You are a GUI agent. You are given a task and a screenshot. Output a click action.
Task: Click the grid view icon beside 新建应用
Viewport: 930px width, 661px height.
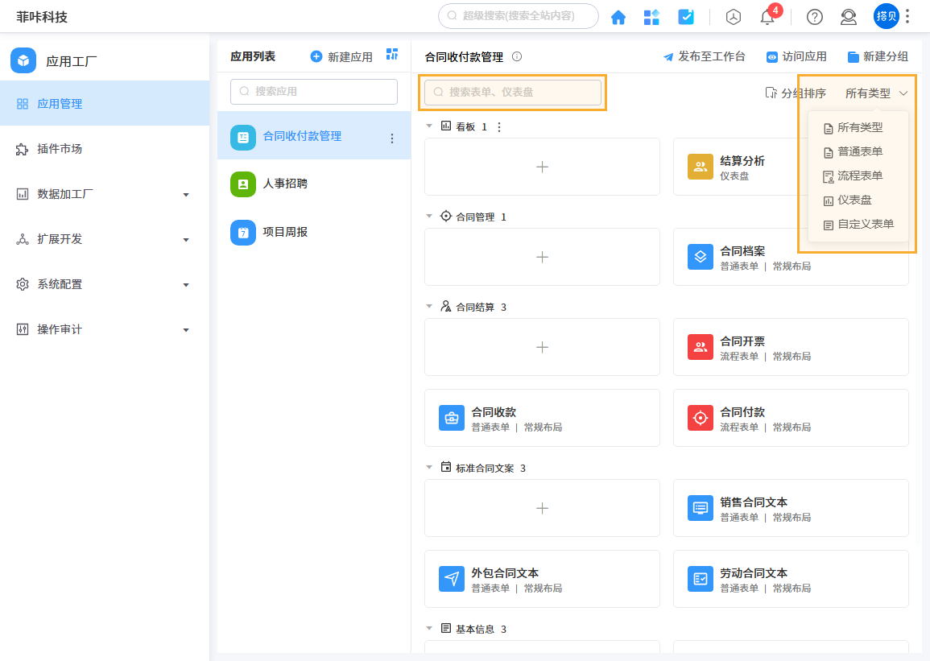392,55
